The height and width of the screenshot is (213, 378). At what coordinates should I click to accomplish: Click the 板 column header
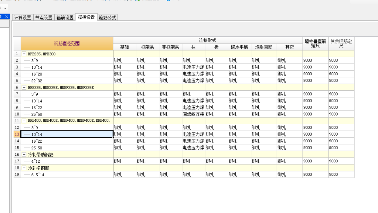pyautogui.click(x=216, y=47)
